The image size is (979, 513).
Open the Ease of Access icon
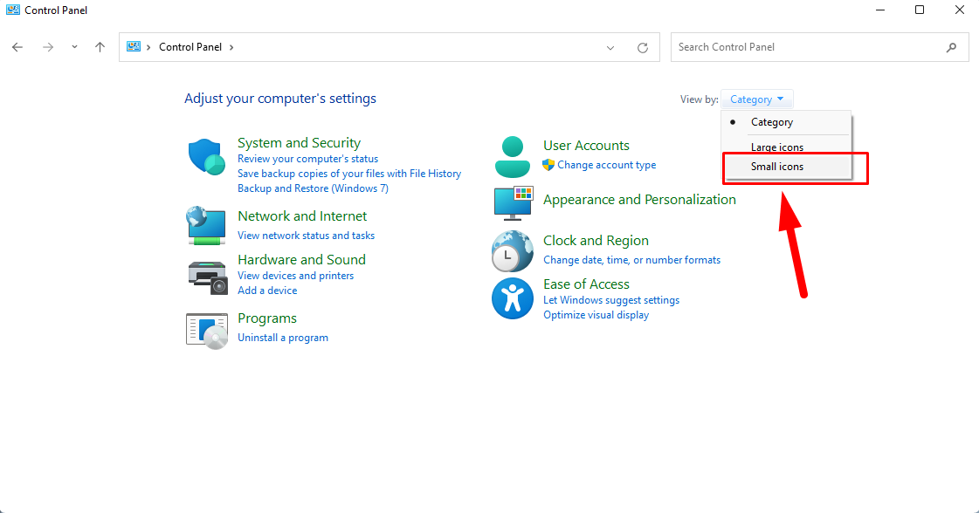(x=512, y=298)
